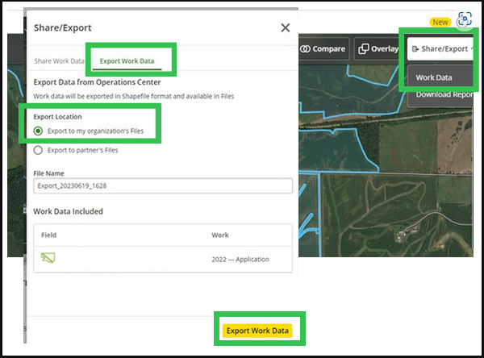
Task: Click the green field boundary icon
Action: tap(48, 259)
